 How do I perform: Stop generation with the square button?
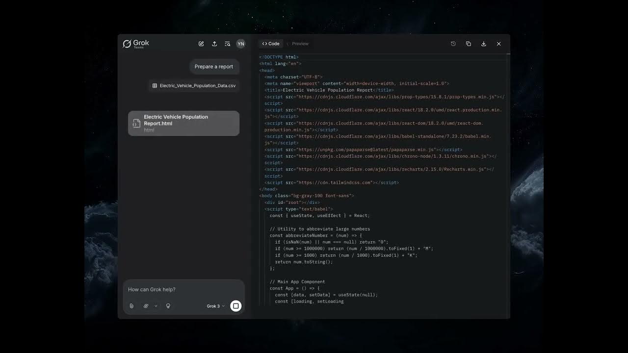tap(236, 306)
